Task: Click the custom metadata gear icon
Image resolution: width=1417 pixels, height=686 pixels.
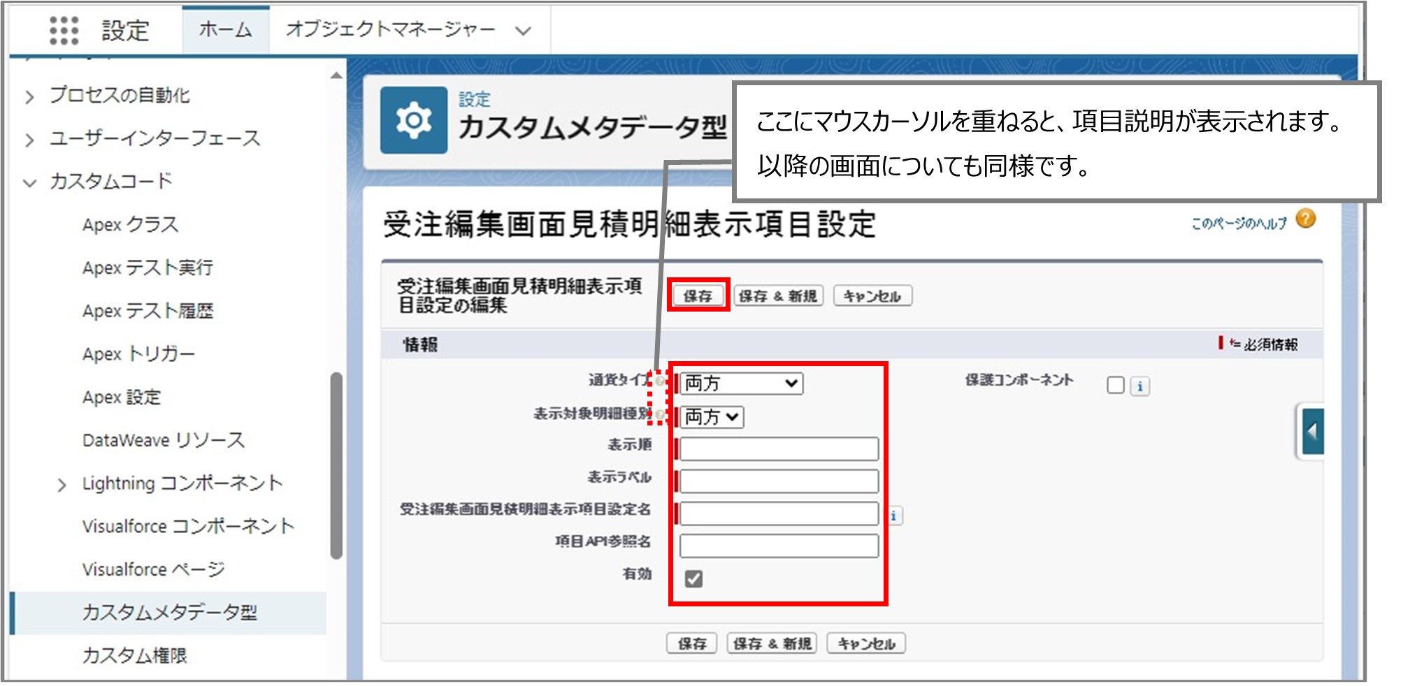Action: click(414, 120)
